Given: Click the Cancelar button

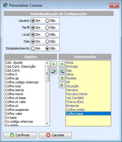Looking at the screenshot, I should (55, 135).
